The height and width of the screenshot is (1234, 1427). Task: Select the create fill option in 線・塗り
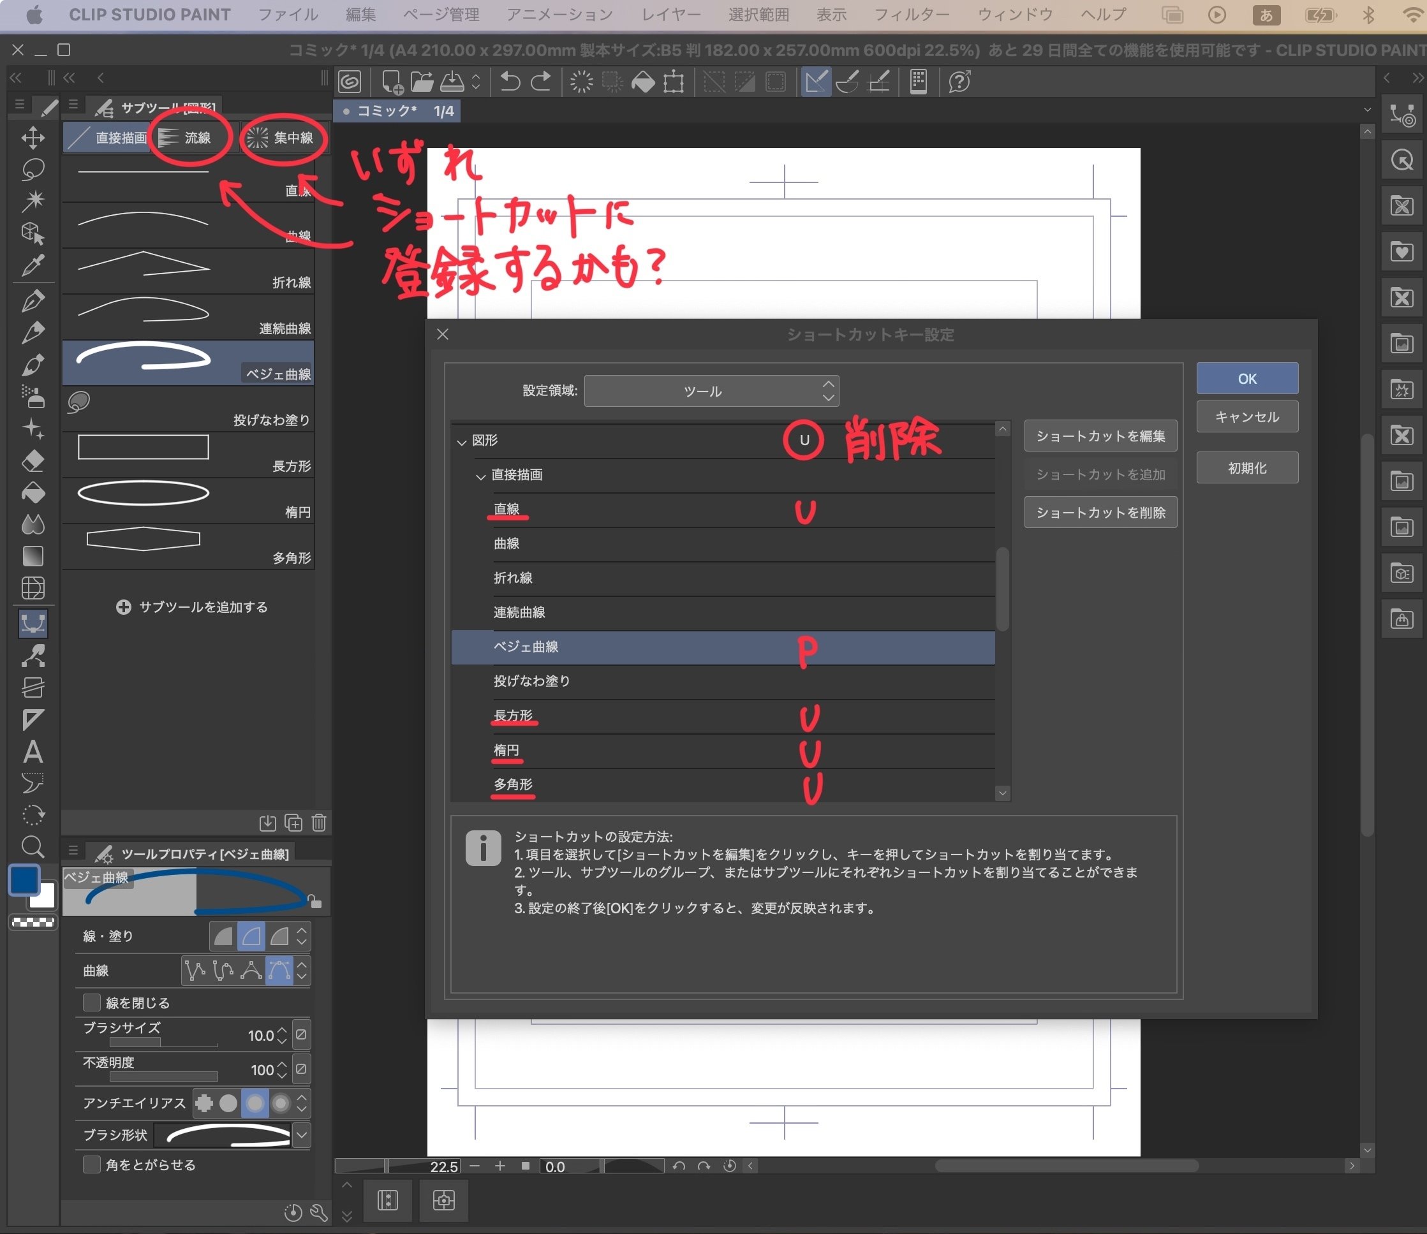click(223, 936)
